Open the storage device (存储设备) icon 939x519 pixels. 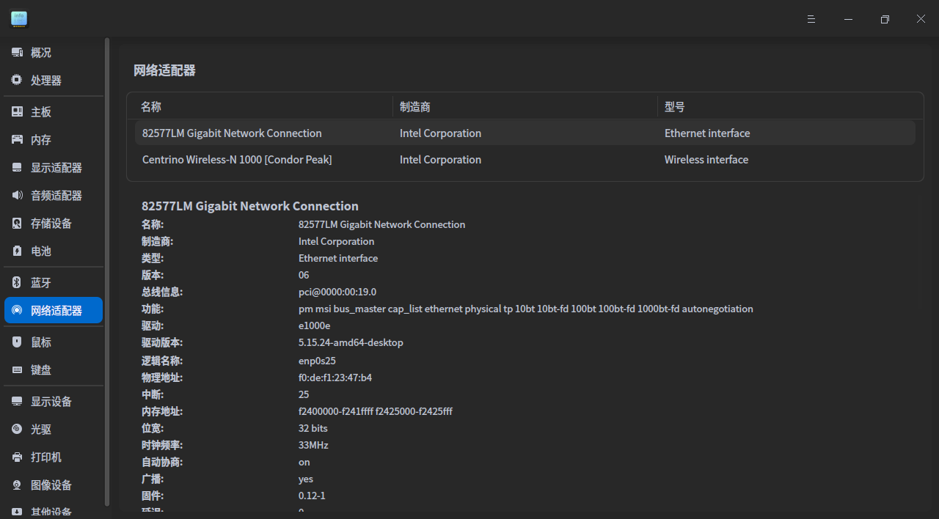click(x=17, y=224)
